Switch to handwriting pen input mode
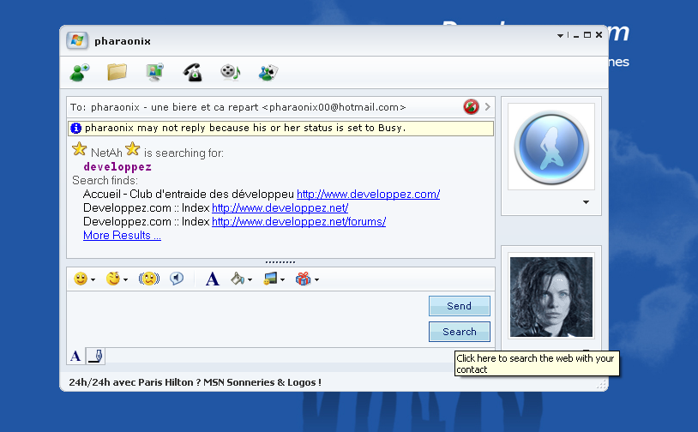Viewport: 698px width, 432px height. (x=95, y=356)
